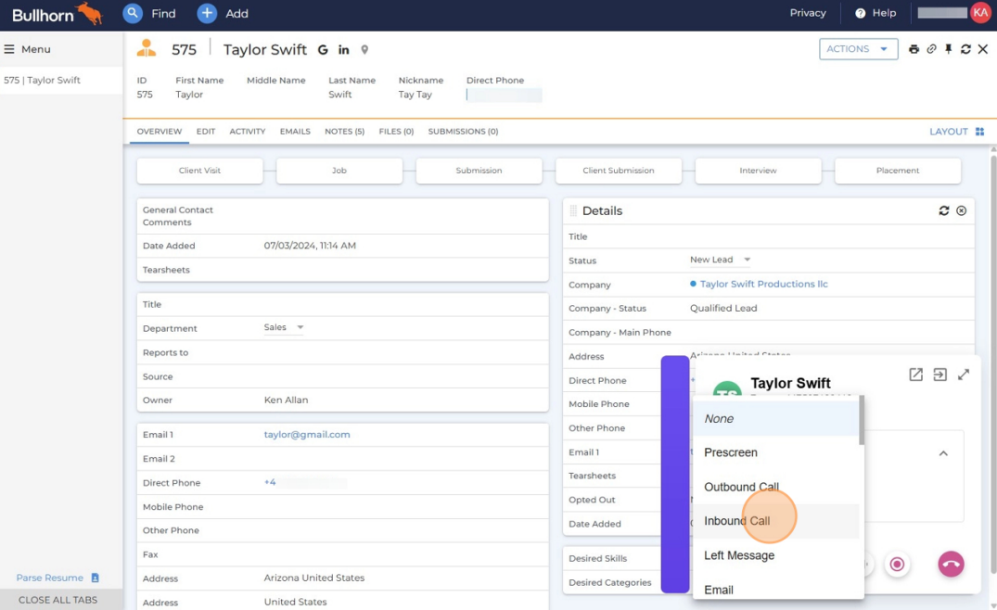Click the Parse Resume link

(49, 578)
